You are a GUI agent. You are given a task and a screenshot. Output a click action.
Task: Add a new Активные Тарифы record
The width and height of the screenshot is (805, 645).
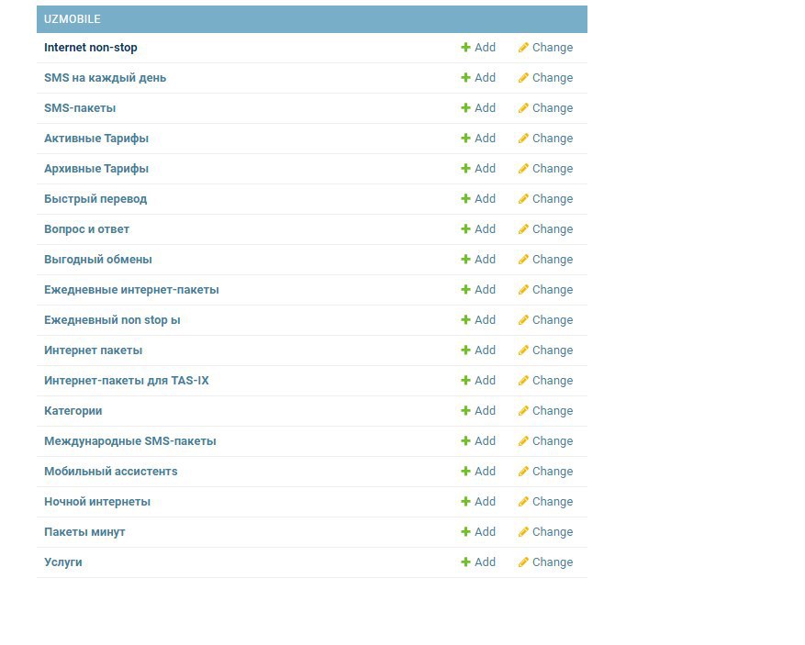tap(478, 138)
